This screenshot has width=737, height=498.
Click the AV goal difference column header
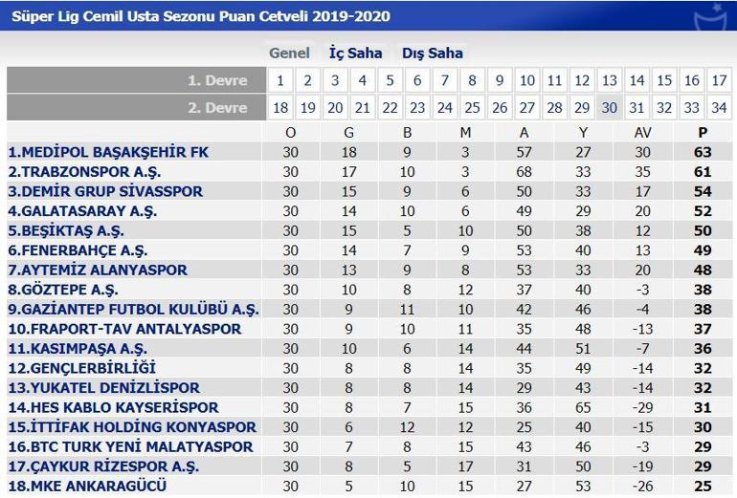(642, 132)
